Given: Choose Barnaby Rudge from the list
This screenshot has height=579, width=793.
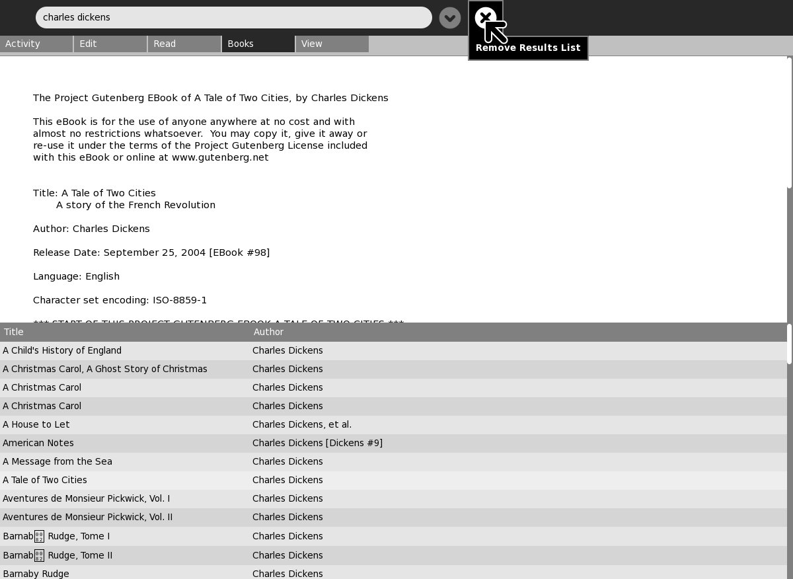Looking at the screenshot, I should [x=36, y=573].
